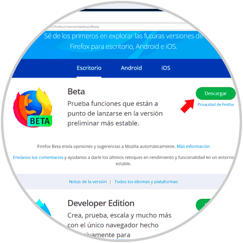This screenshot has height=243, width=243.
Task: Click the Developer Edition description paragraph
Action: [x=119, y=225]
